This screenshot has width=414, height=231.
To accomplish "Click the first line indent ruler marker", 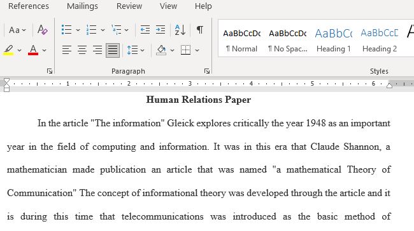I will tap(6, 81).
